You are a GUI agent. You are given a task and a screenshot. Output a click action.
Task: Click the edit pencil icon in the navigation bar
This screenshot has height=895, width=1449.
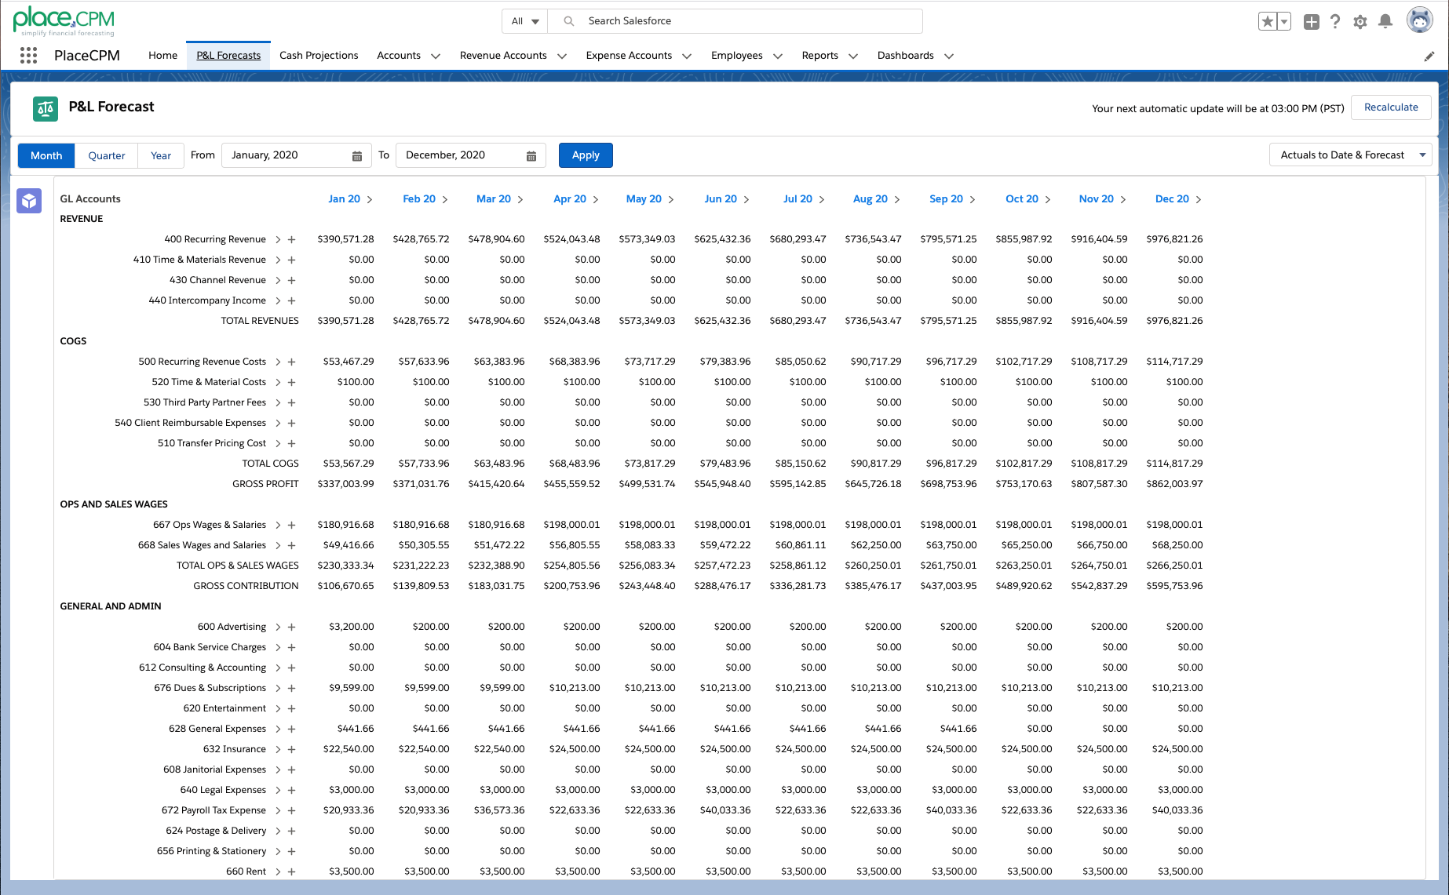tap(1429, 56)
